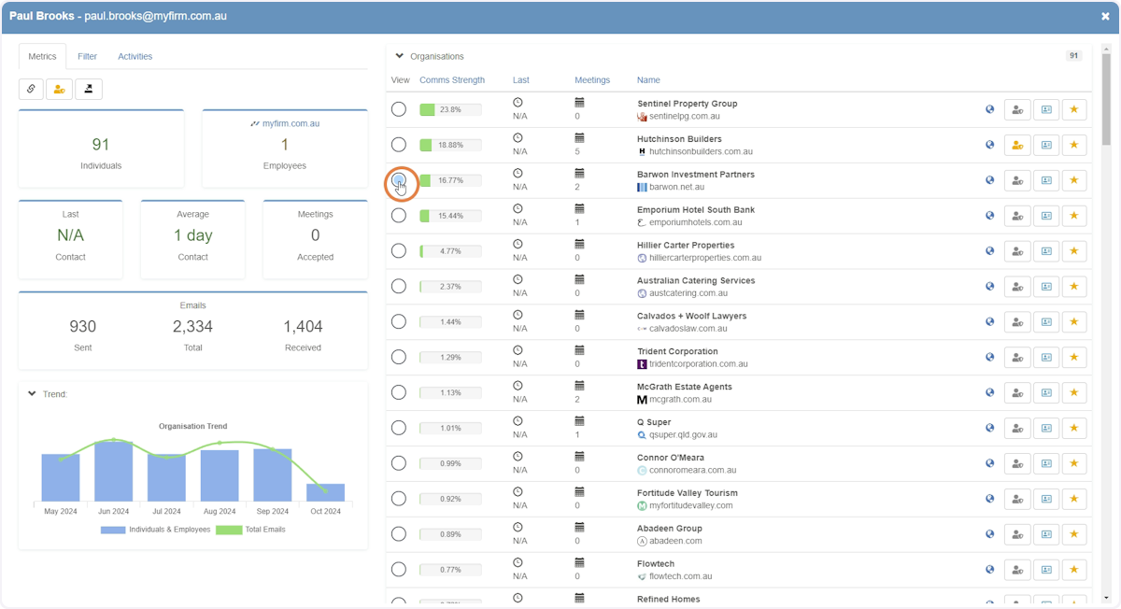Click the yellow person icon below the tabs
Viewport: 1121px width, 609px height.
pyautogui.click(x=60, y=89)
